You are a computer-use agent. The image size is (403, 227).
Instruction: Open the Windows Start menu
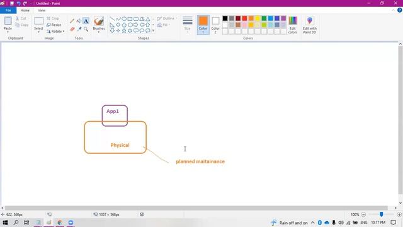tap(5, 223)
